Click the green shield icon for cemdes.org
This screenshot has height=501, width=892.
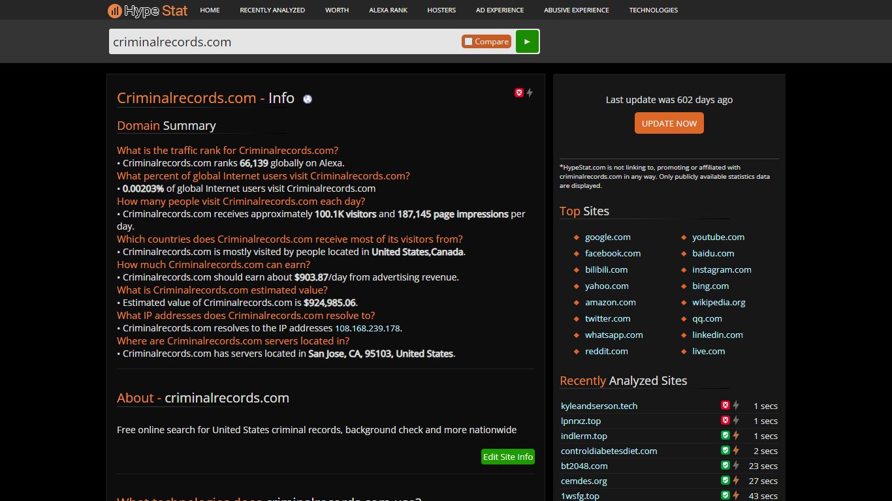click(x=725, y=480)
